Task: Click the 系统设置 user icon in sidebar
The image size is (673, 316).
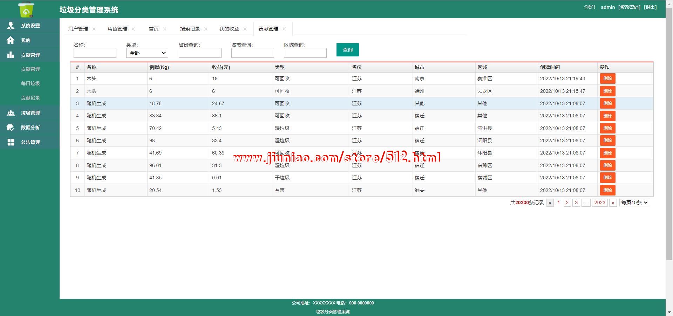Action: 11,26
